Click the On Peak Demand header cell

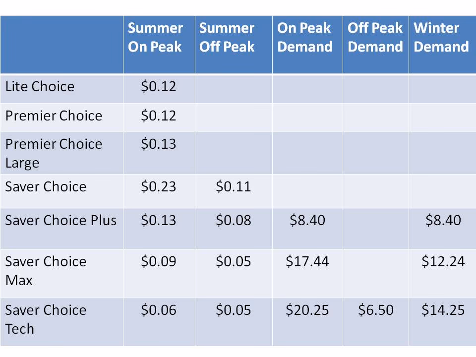pyautogui.click(x=305, y=37)
